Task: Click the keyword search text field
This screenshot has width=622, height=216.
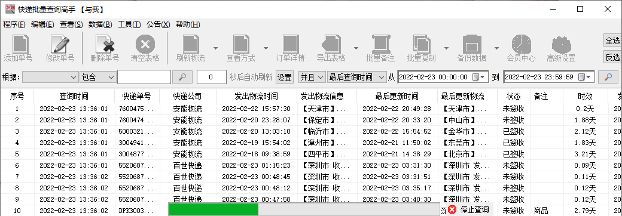Action: [x=144, y=77]
